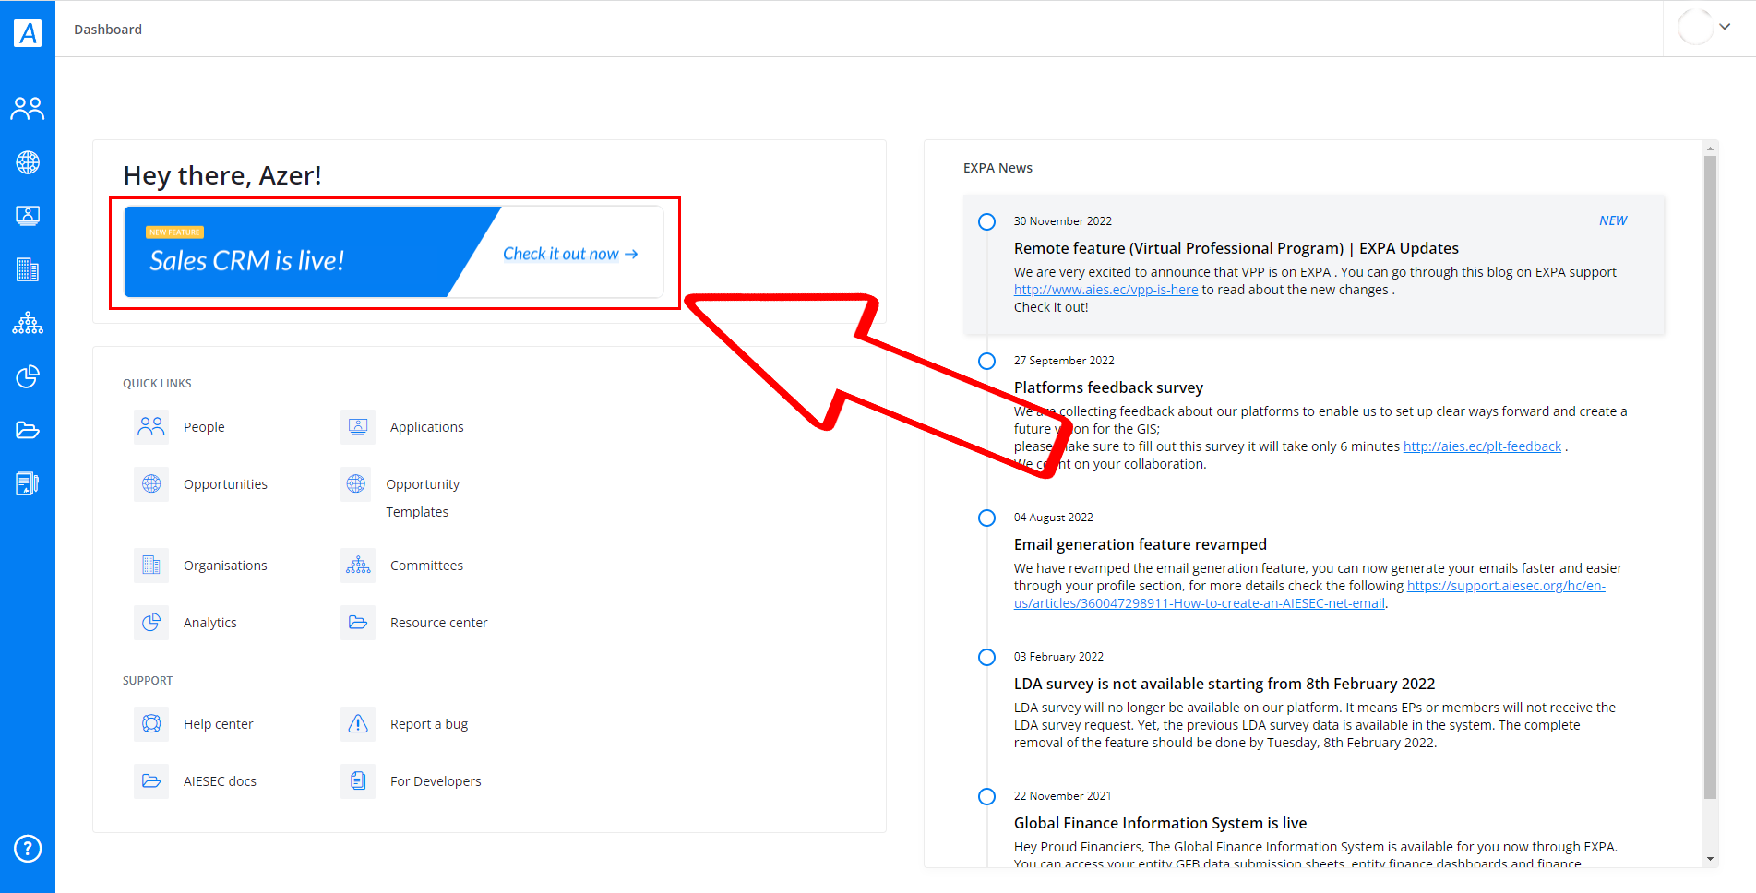Click the NEW badge on first news item
This screenshot has height=893, width=1756.
click(x=1613, y=220)
